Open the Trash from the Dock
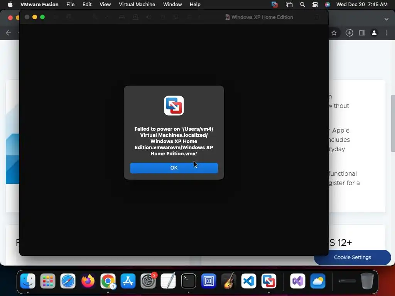The height and width of the screenshot is (296, 395). (367, 281)
